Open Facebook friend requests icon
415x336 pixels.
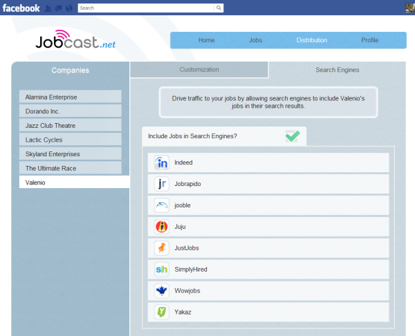pyautogui.click(x=48, y=8)
